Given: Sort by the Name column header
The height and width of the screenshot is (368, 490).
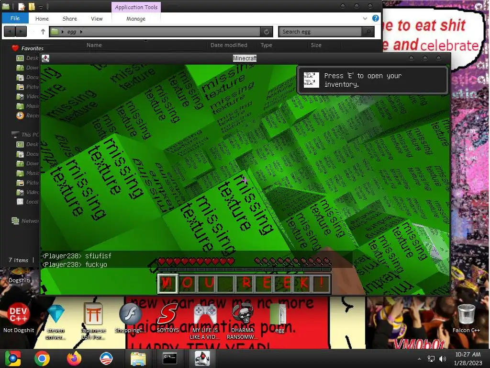Looking at the screenshot, I should [94, 45].
